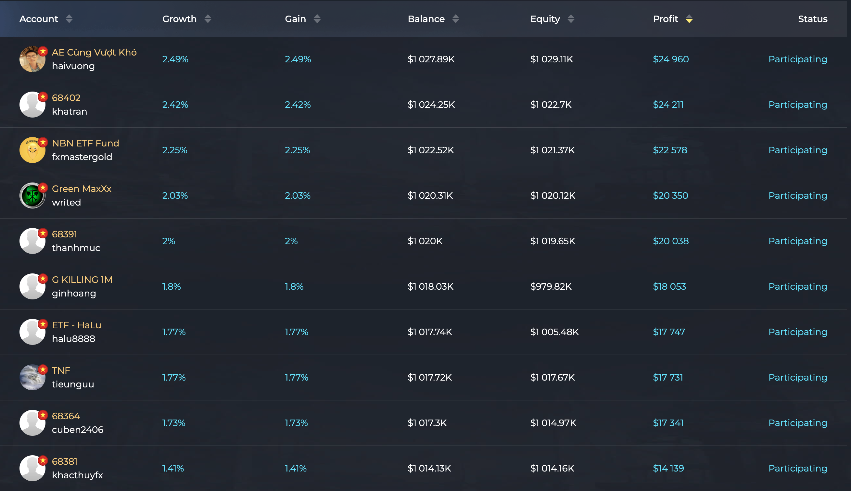Viewport: 851px width, 491px height.
Task: Click the Balance column header
Action: click(x=426, y=19)
